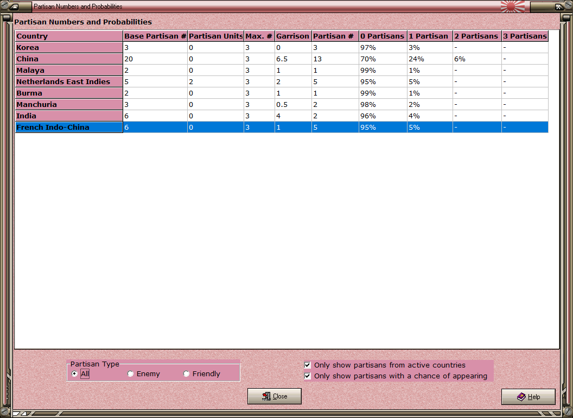The width and height of the screenshot is (573, 418).
Task: Select the India row
Action: coord(282,116)
